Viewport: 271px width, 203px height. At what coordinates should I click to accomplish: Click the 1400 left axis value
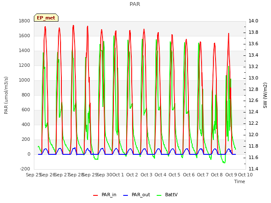coord(25,51)
